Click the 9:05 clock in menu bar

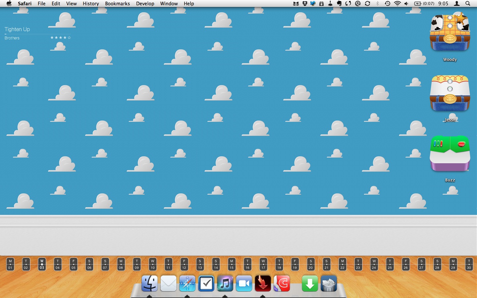[443, 4]
